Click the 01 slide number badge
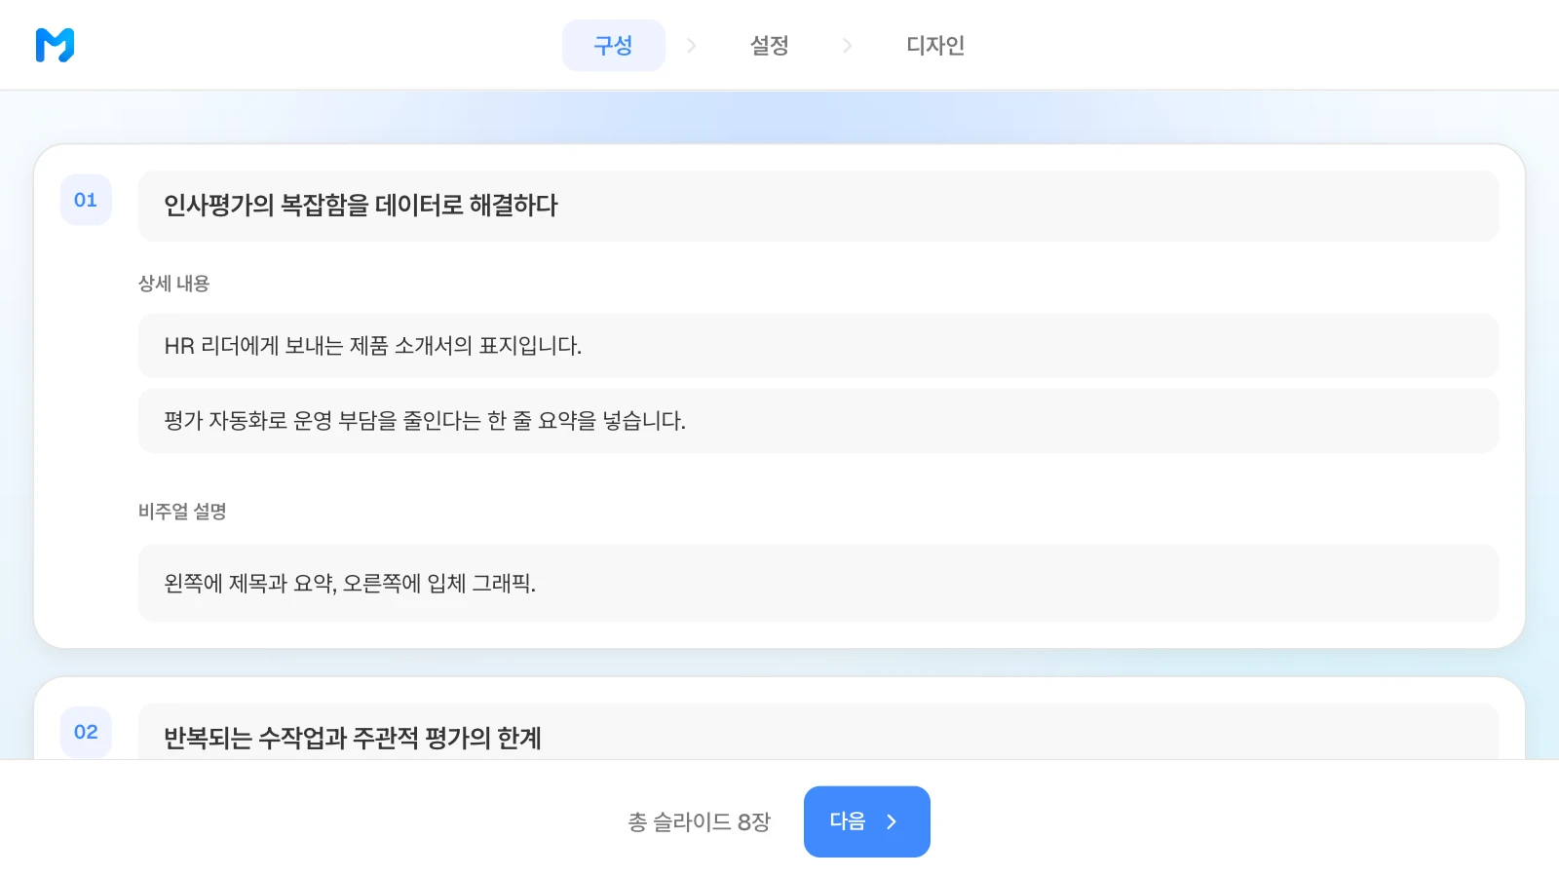This screenshot has height=877, width=1559. [x=86, y=200]
